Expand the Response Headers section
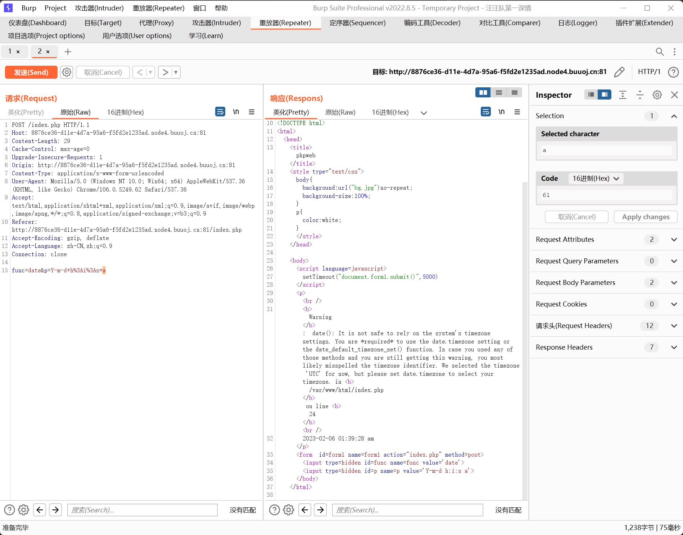The height and width of the screenshot is (535, 683). click(674, 347)
